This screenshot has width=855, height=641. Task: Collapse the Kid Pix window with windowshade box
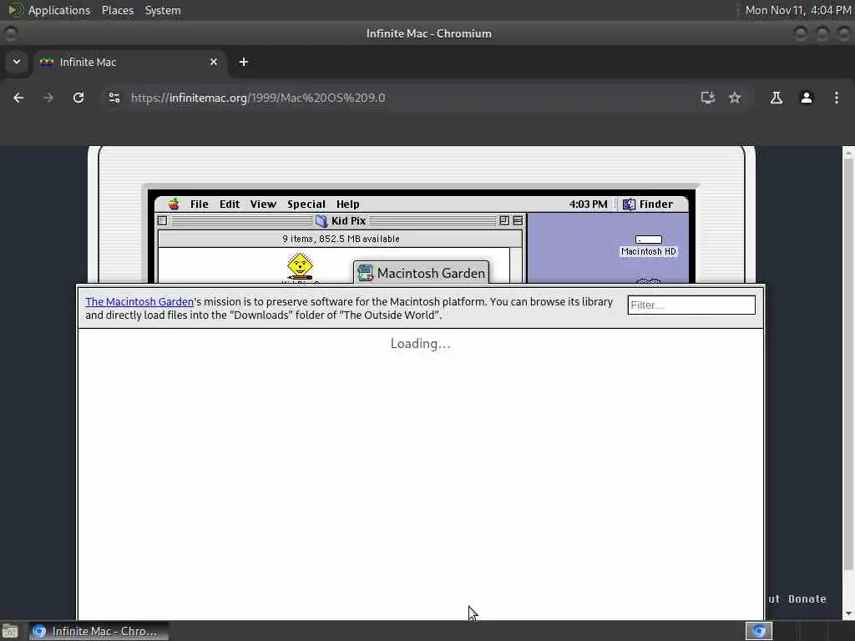tap(518, 220)
